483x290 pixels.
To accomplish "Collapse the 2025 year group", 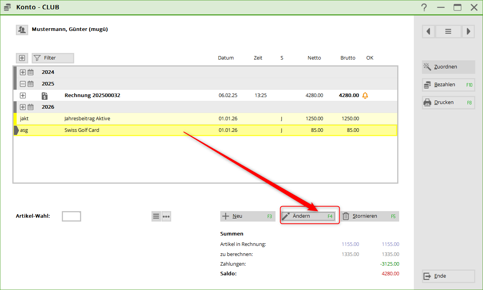I will click(x=23, y=84).
